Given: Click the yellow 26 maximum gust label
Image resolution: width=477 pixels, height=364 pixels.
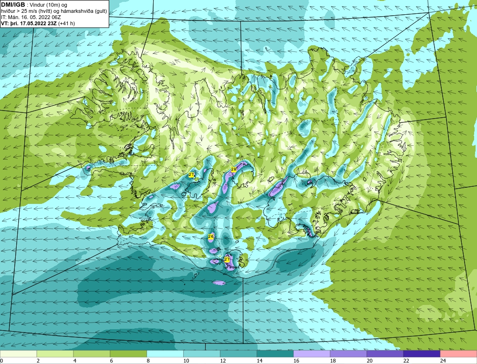Looking at the screenshot, I should pyautogui.click(x=211, y=236).
